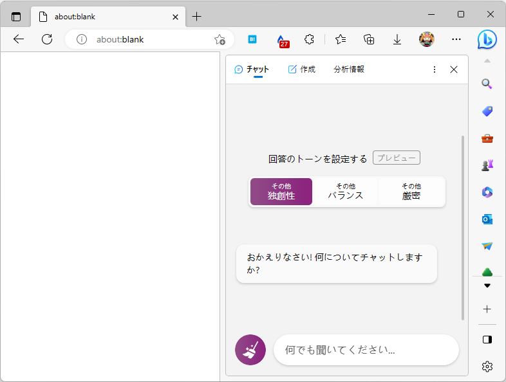Screen dimensions: 506x382
Task: Open sidebar settings gear icon
Action: (487, 367)
